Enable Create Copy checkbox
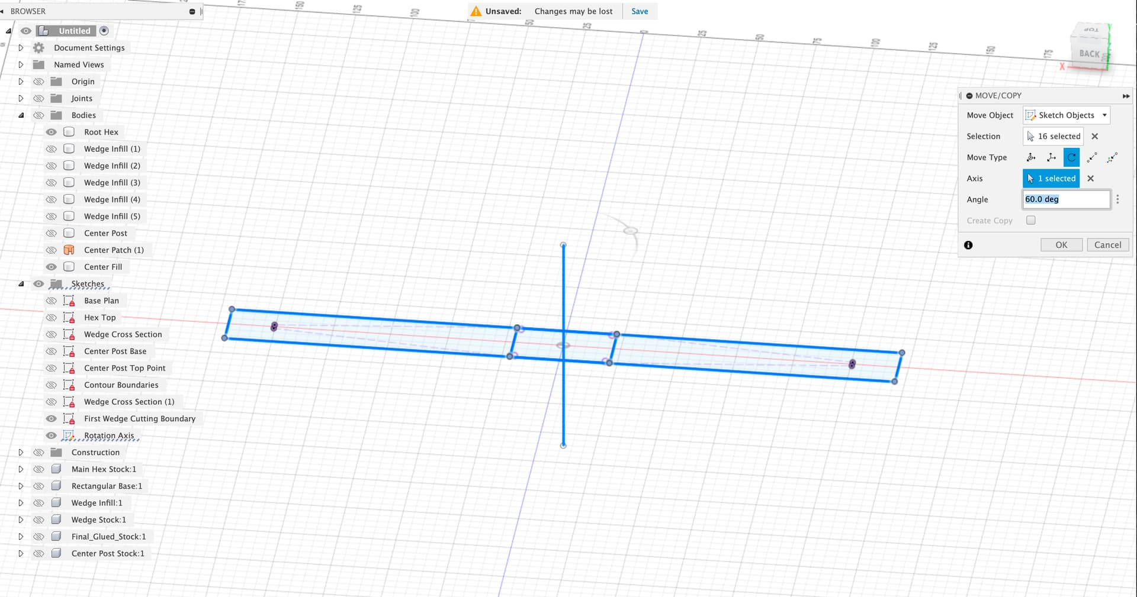 (x=1031, y=220)
